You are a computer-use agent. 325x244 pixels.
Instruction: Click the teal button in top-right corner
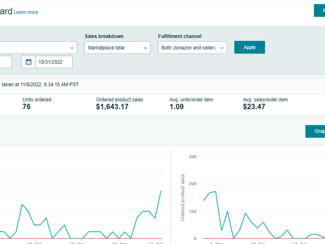(319, 10)
